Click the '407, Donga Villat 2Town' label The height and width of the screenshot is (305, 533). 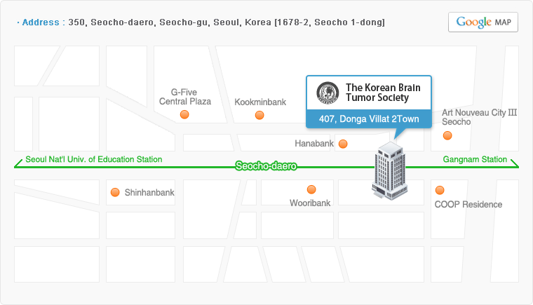point(369,119)
